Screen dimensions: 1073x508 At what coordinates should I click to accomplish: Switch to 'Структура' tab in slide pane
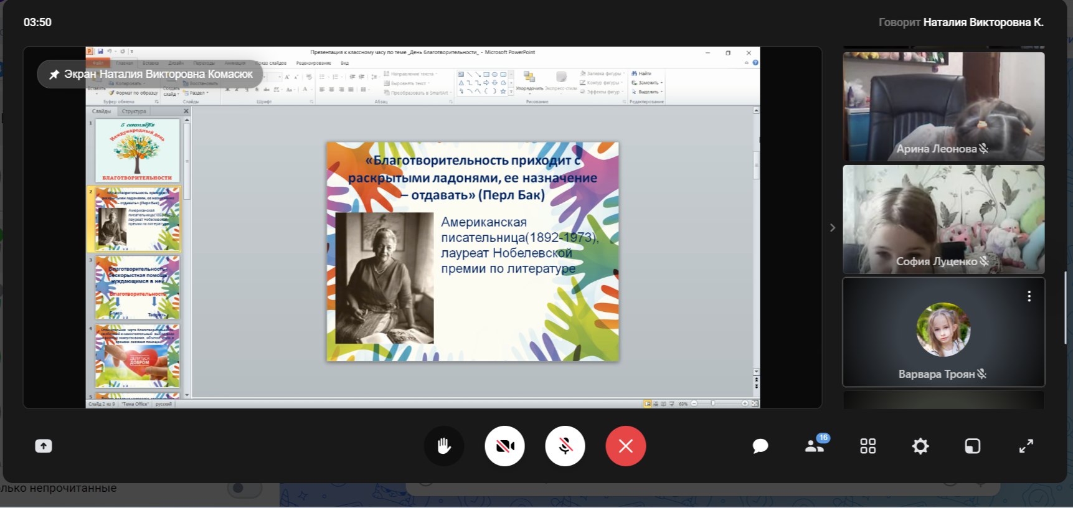[x=134, y=111]
